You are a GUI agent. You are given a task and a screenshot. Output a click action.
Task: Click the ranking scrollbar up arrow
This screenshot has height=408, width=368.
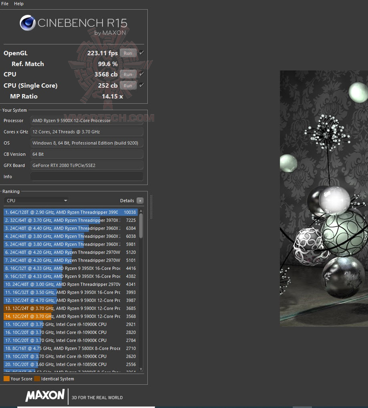tap(141, 211)
